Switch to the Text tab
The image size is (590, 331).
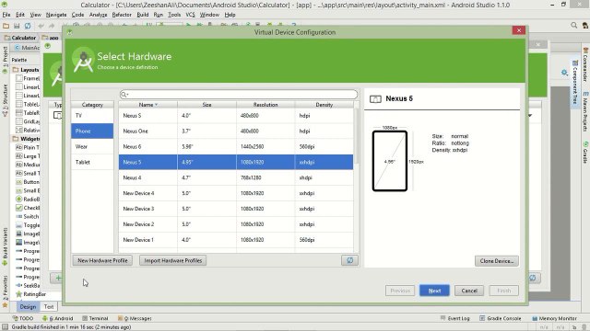pos(49,306)
